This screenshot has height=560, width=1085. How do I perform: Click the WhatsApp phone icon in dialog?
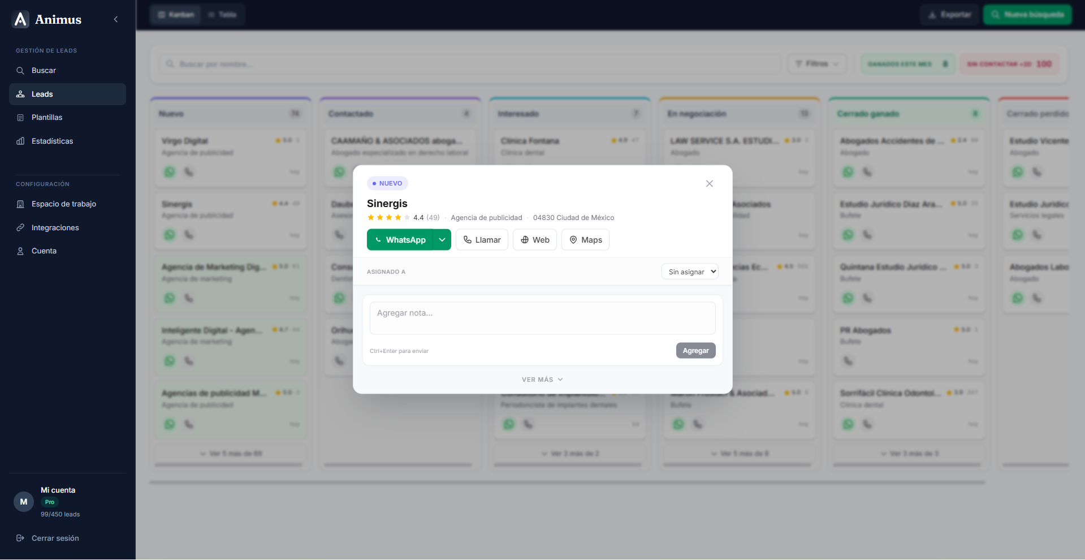[378, 240]
